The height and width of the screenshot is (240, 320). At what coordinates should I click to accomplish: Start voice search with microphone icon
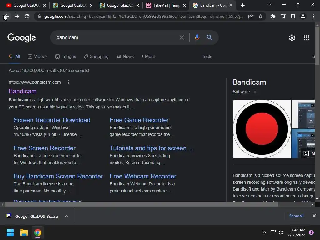(197, 37)
